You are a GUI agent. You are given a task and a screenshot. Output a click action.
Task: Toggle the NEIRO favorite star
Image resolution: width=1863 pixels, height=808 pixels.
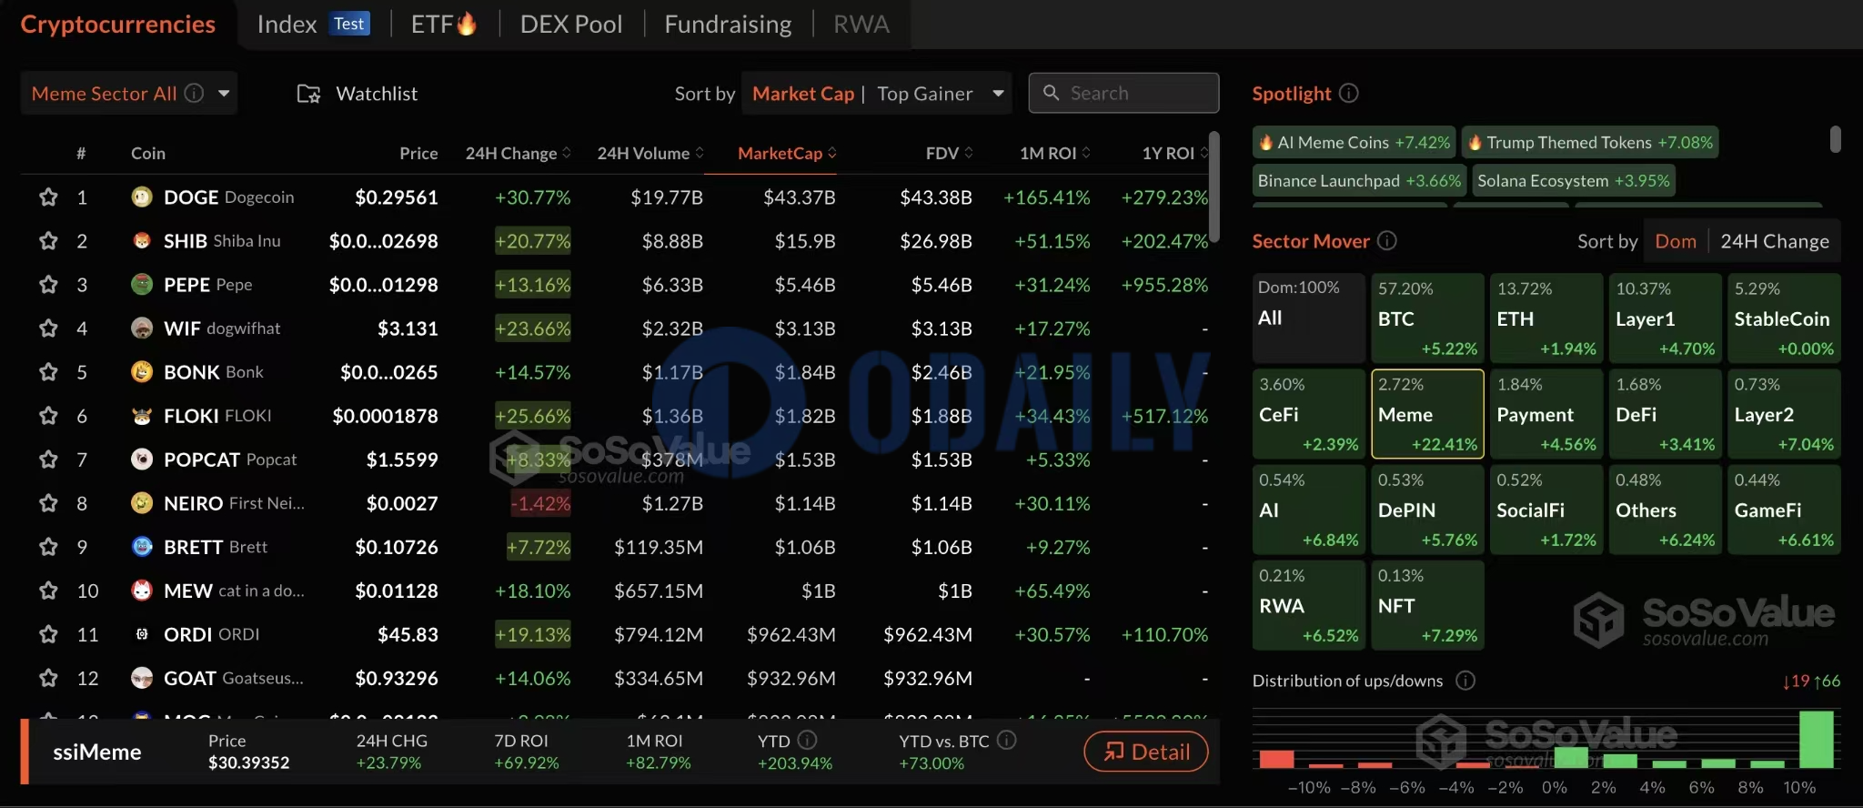point(48,503)
